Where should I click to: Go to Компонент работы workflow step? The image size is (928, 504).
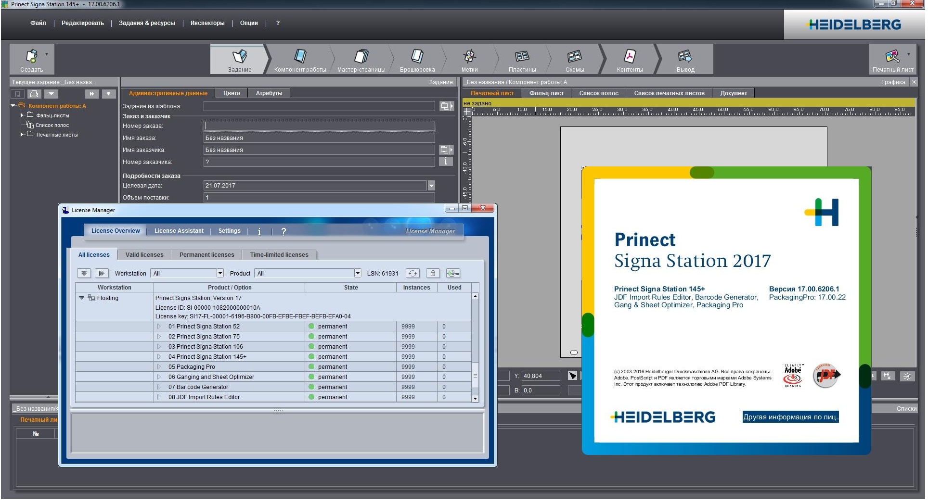(x=300, y=59)
